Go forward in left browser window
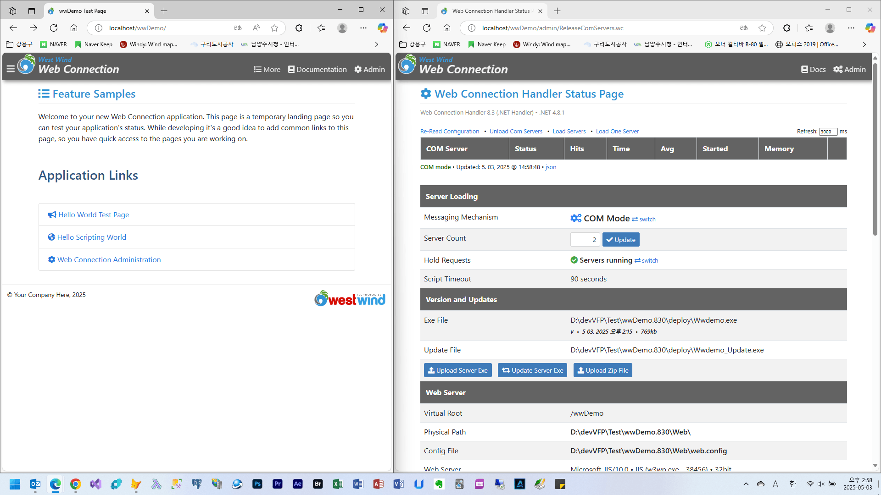Screen dimensions: 881x495 pos(33,28)
